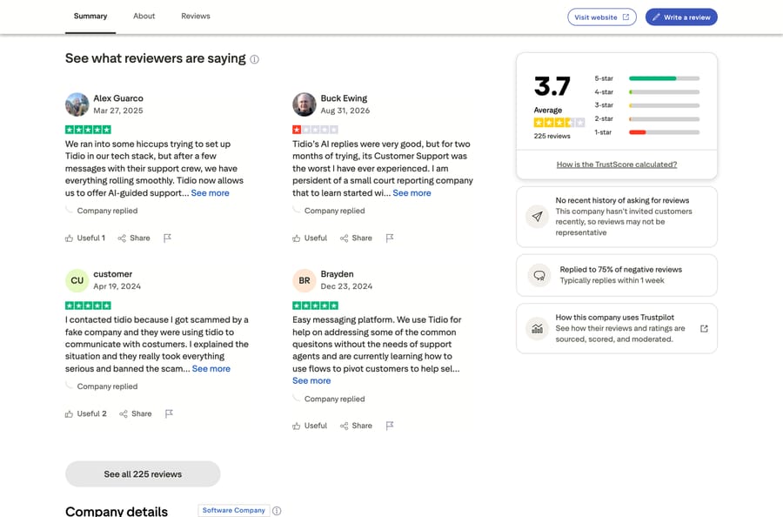Click Company replied under Brayden's review
Screen dimensions: 783x517
(335, 399)
